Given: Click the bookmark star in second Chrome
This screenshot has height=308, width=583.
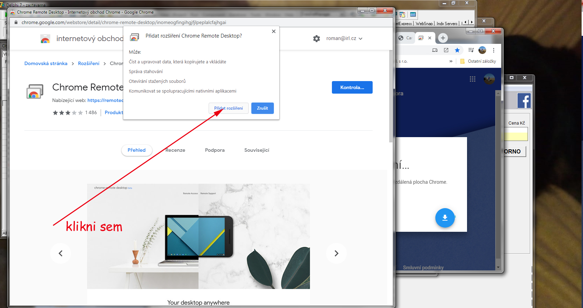Looking at the screenshot, I should 457,50.
